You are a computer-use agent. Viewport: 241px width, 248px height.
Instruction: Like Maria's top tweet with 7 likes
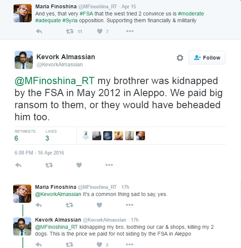(100, 31)
